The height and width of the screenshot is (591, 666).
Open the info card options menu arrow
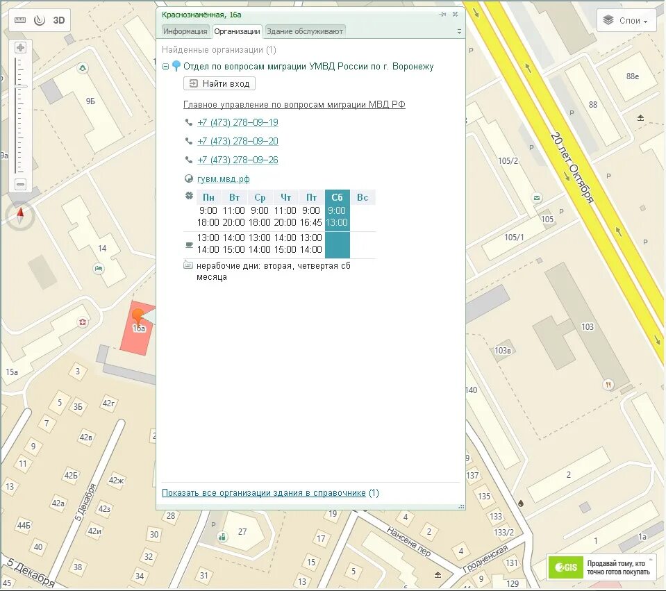pos(459,31)
